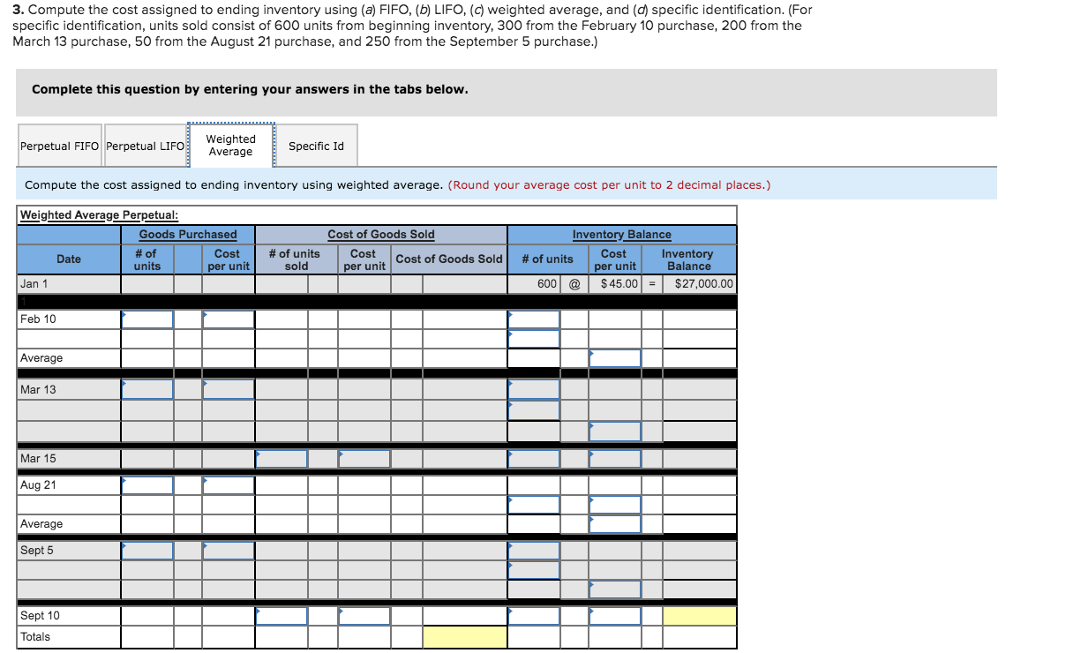Image resolution: width=1066 pixels, height=653 pixels.
Task: Select first Average row's inventory cost per unit
Action: pos(615,358)
